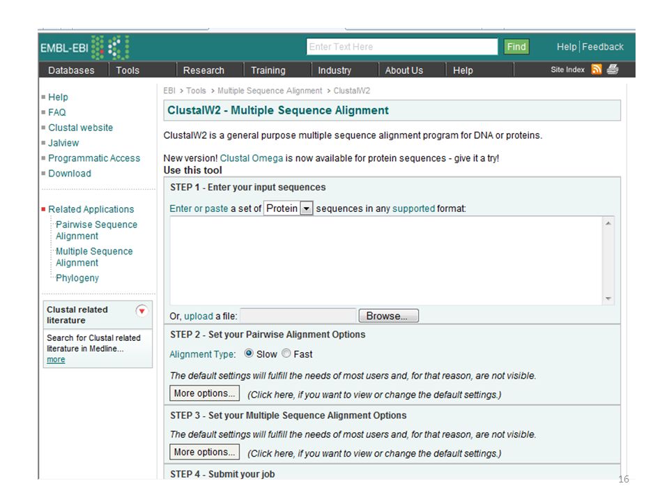Image resolution: width=669 pixels, height=502 pixels.
Task: Open the Programmatic Access link
Action: [x=94, y=158]
